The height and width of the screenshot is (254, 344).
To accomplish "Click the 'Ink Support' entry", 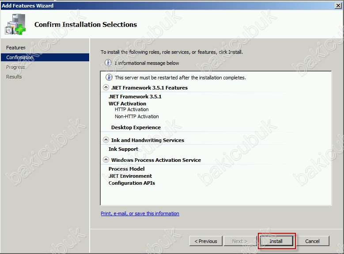I will pos(123,149).
